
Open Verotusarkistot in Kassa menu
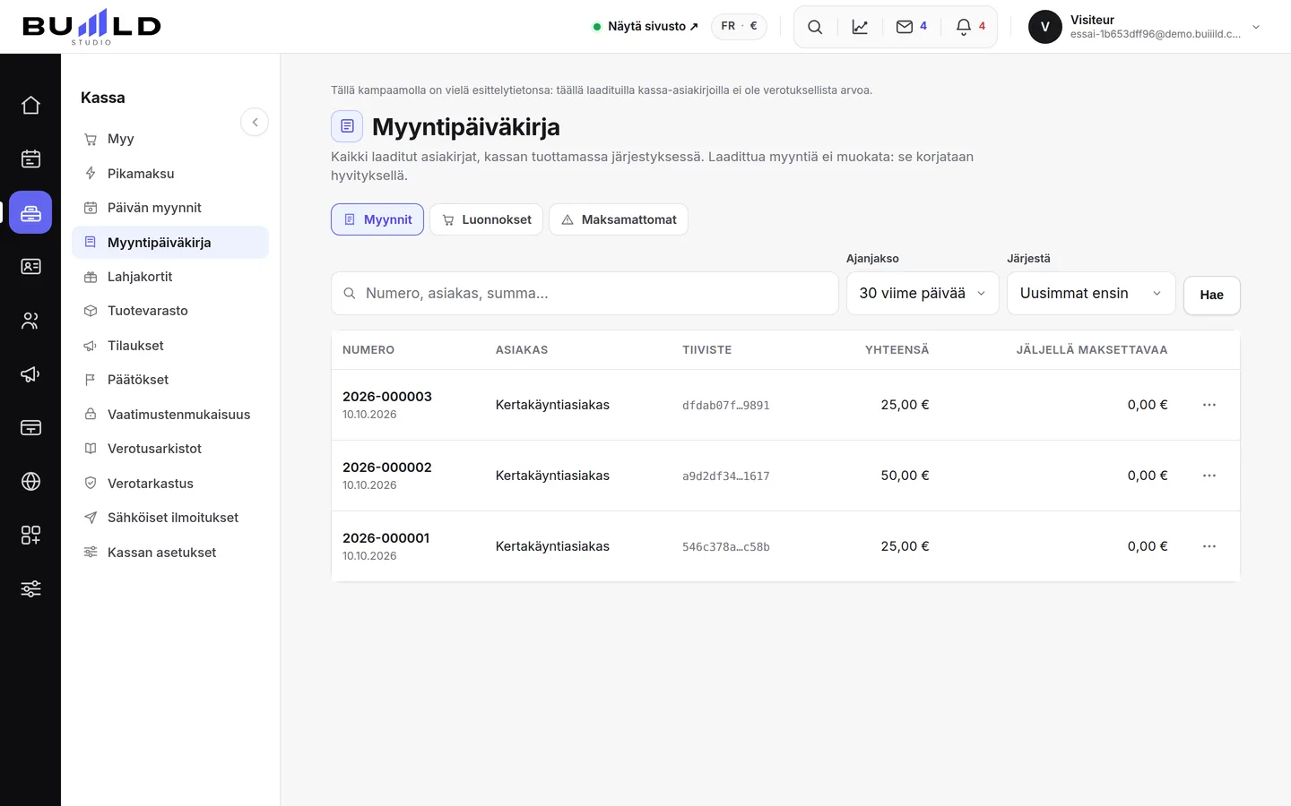coord(170,449)
